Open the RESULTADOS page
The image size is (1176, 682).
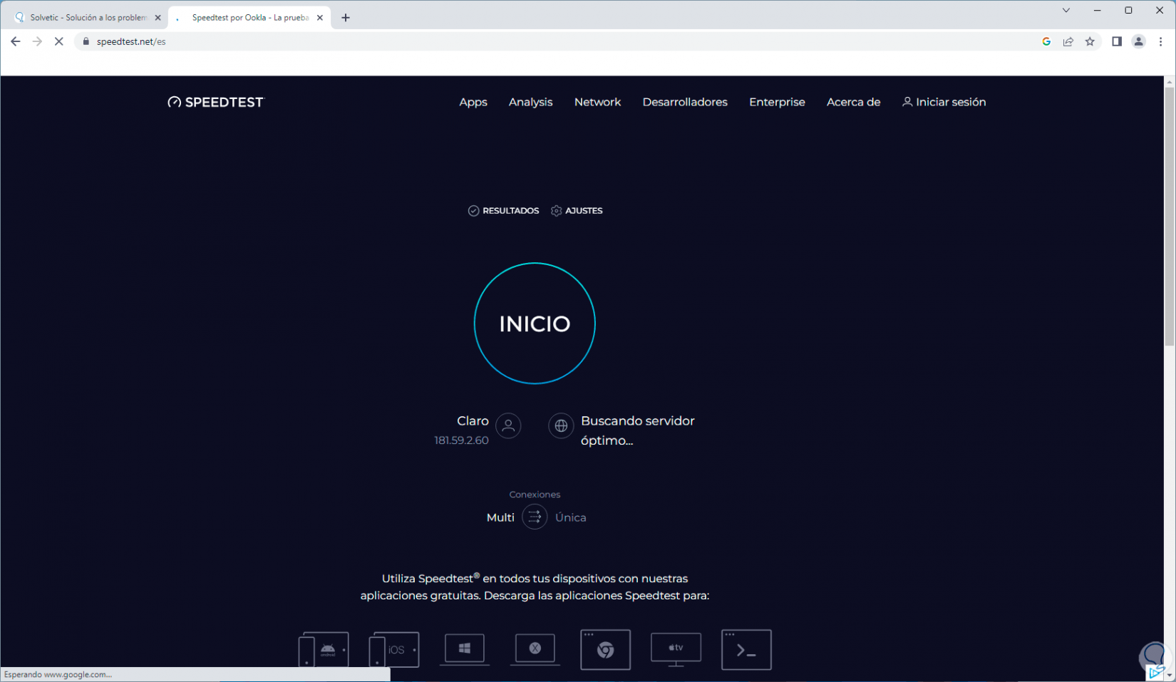click(503, 211)
